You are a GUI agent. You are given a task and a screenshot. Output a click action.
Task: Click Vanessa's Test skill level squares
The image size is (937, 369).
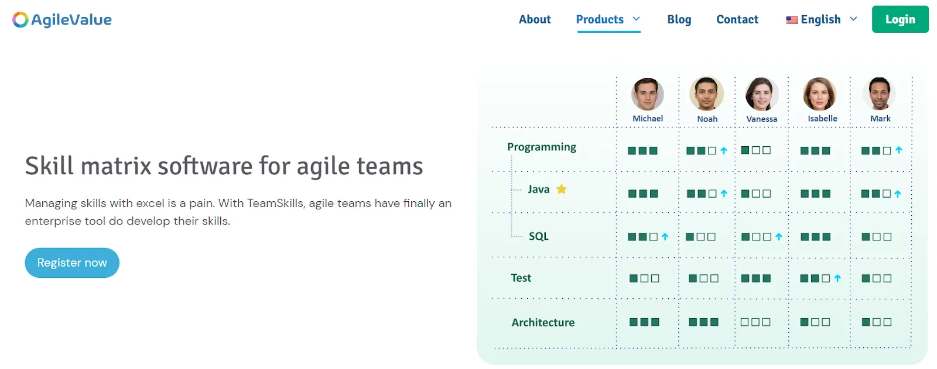tap(756, 278)
